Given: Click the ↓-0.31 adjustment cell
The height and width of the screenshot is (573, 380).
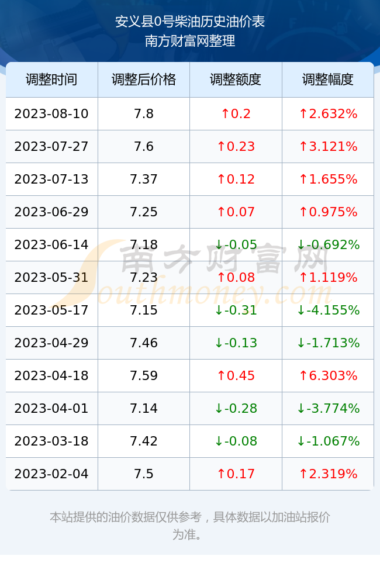Looking at the screenshot, I should point(236,310).
